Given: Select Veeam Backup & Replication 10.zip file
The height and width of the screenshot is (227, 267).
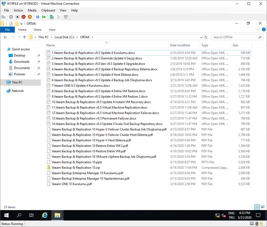Looking at the screenshot, I should click(76, 168).
